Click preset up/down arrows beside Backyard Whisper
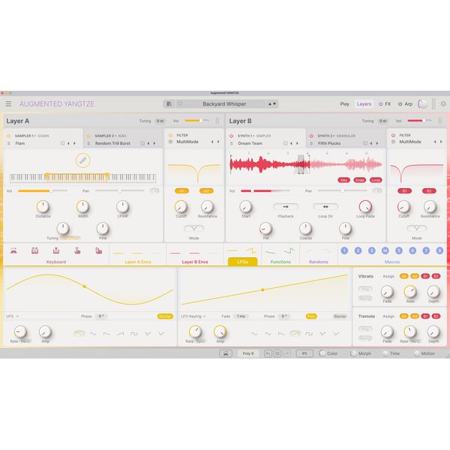The image size is (450, 450). (x=272, y=104)
